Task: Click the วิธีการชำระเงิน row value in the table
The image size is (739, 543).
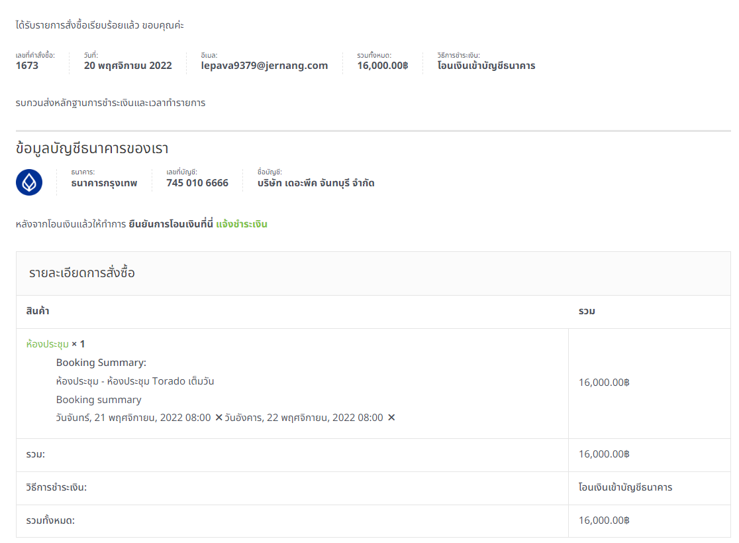Action: (625, 487)
